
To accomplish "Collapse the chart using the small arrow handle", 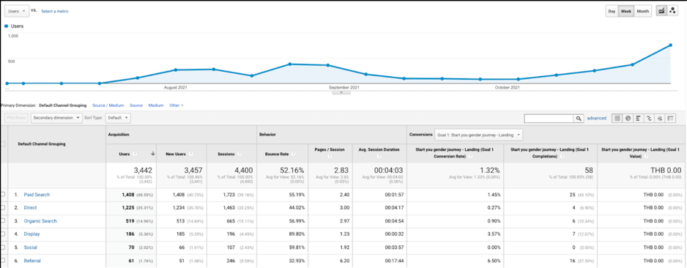I will pyautogui.click(x=341, y=92).
